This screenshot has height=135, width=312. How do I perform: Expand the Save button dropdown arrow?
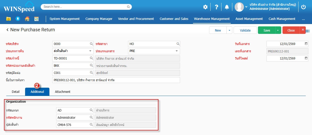pyautogui.click(x=278, y=30)
